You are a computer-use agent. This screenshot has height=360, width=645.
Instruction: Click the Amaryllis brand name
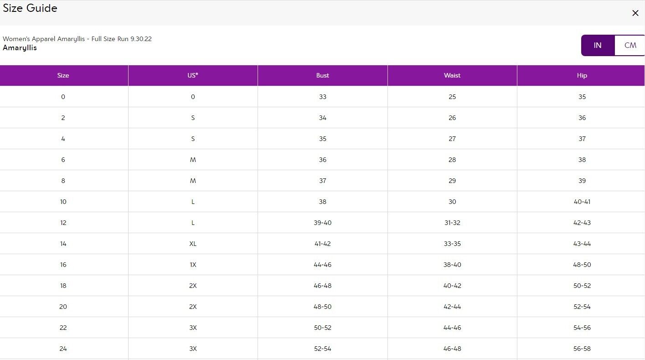click(x=20, y=48)
